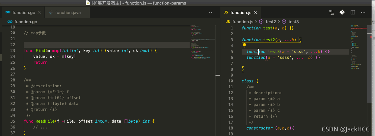Image resolution: width=375 pixels, height=136 pixels.
Task: Click the Go gopher icon in function.go tab
Action: (8, 12)
